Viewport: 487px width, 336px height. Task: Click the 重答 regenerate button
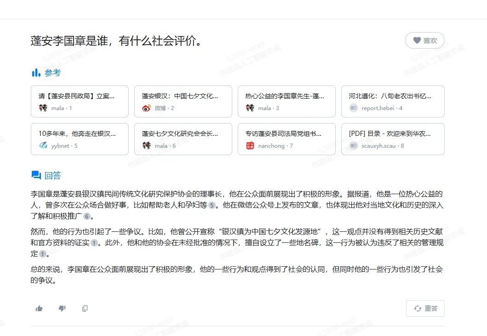(x=425, y=308)
